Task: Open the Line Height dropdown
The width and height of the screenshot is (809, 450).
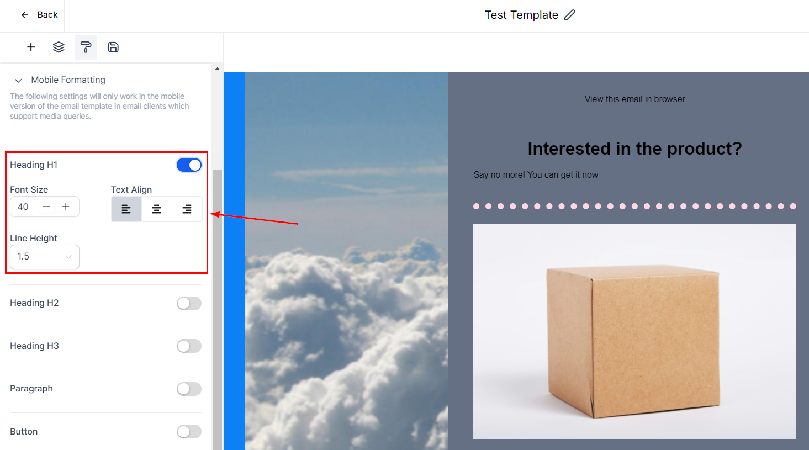Action: pyautogui.click(x=45, y=257)
